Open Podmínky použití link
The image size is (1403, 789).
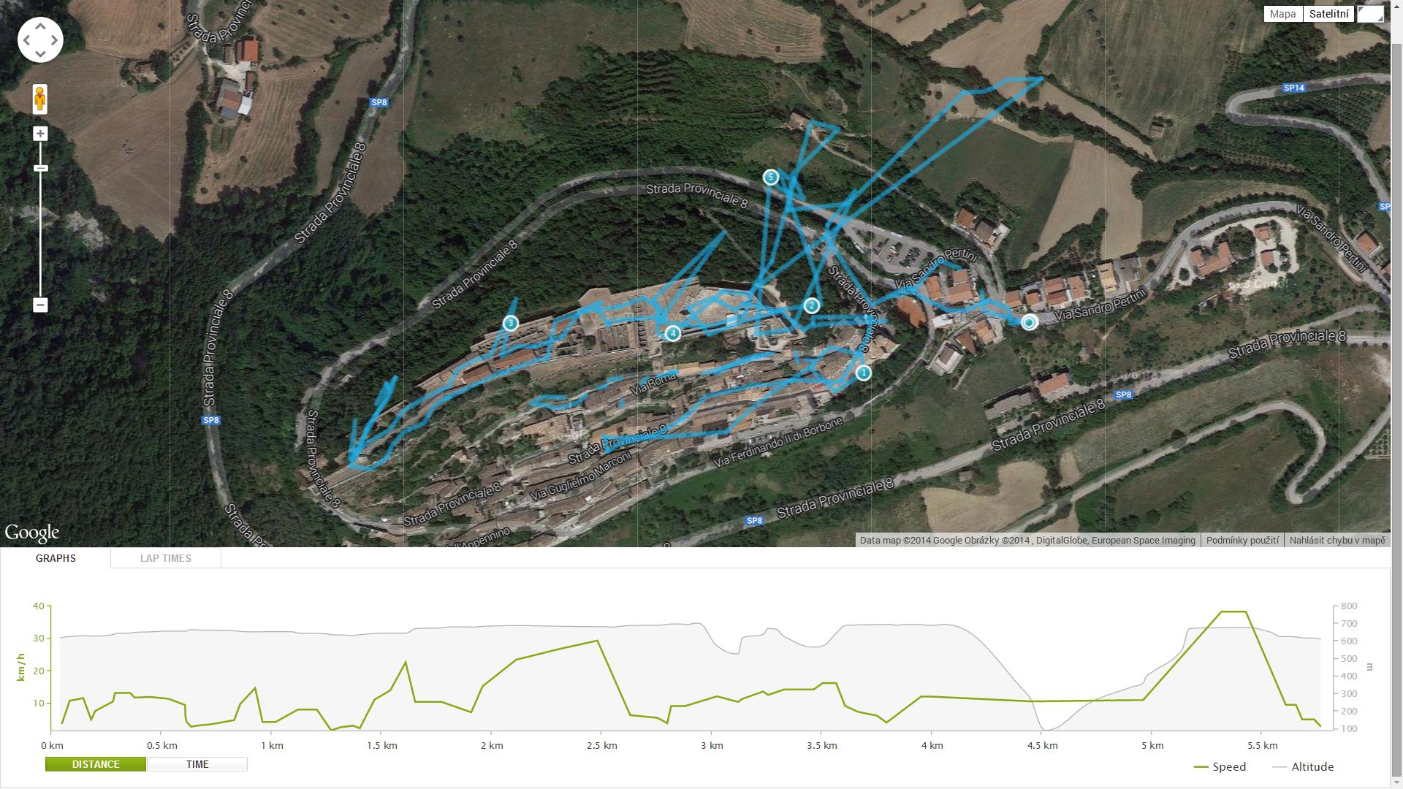[1242, 541]
